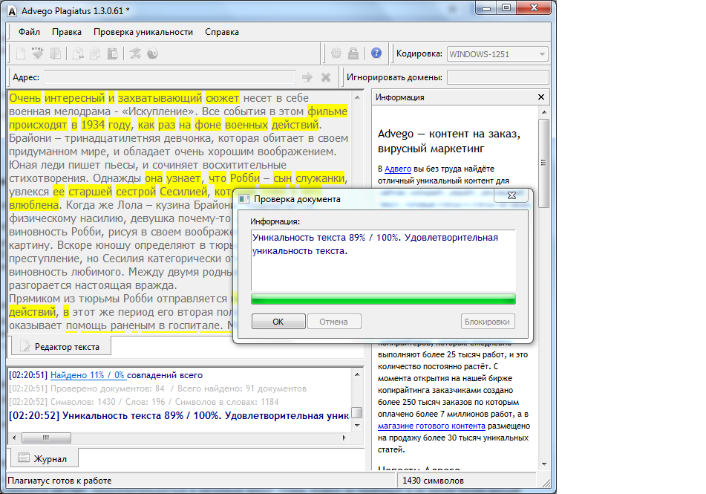
Task: Open settings via the gear icon
Action: (336, 53)
